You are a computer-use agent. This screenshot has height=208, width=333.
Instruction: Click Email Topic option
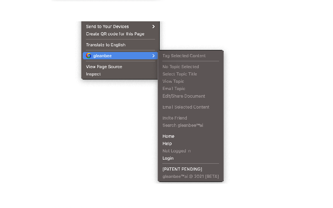click(174, 88)
